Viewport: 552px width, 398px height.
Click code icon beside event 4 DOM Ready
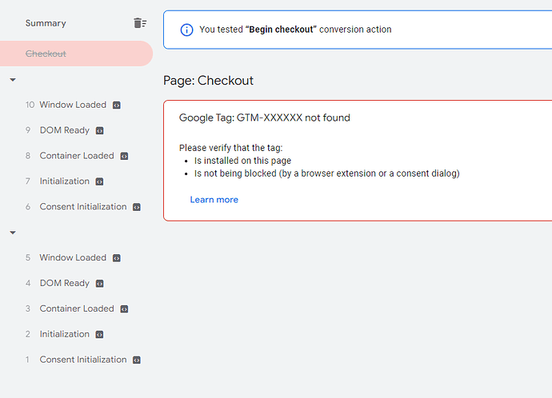click(x=100, y=284)
